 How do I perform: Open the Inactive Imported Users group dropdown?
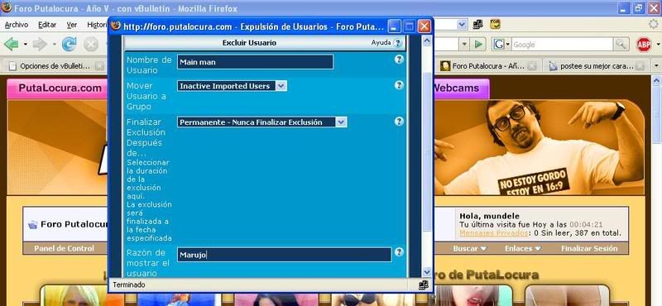[x=232, y=86]
